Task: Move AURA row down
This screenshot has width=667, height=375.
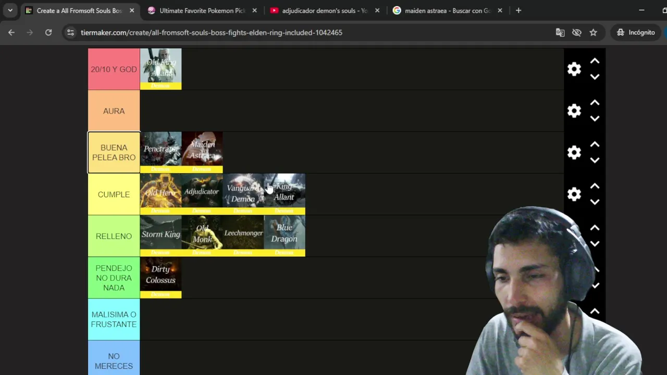Action: [x=595, y=119]
